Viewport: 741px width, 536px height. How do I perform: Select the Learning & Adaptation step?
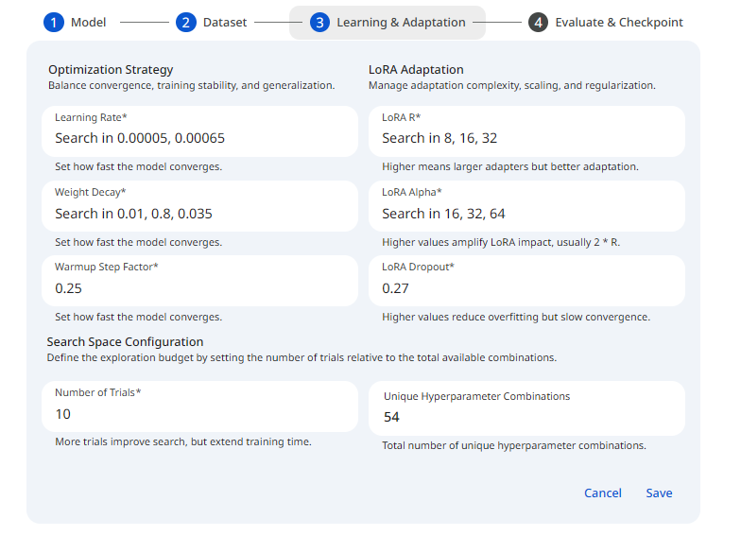(x=401, y=22)
